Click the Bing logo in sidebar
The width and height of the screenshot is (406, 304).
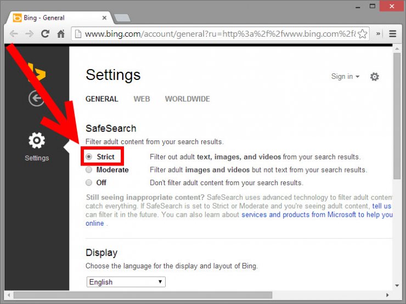coord(37,72)
